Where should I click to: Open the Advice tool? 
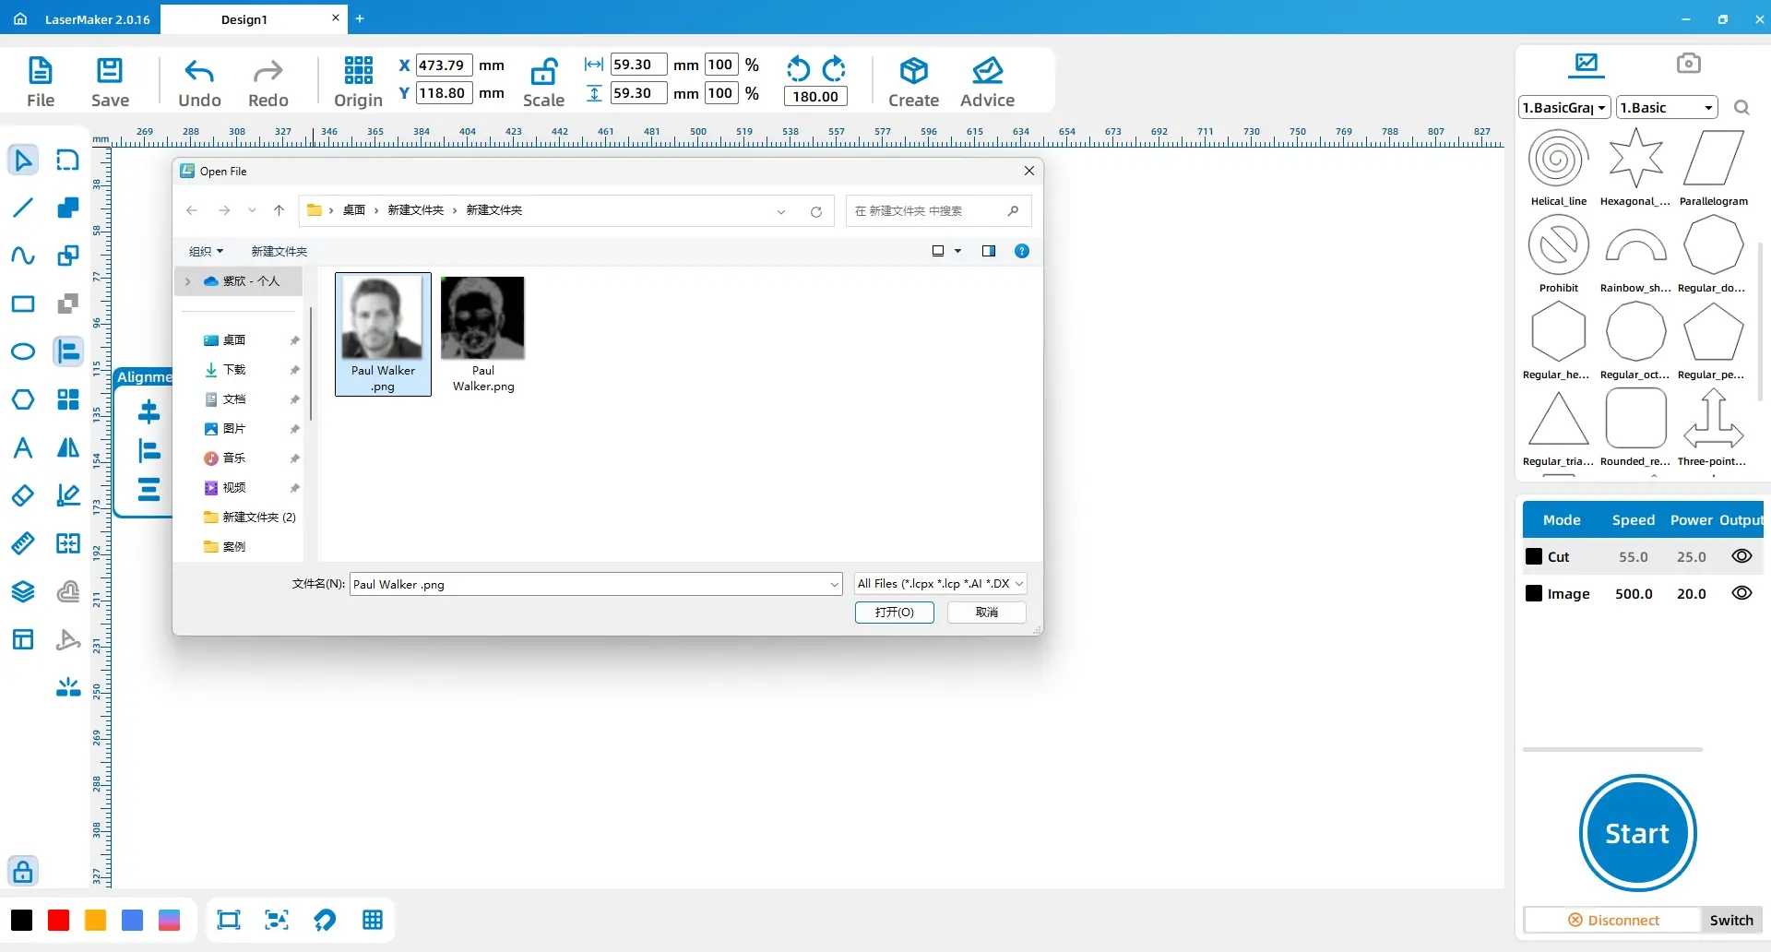click(987, 81)
